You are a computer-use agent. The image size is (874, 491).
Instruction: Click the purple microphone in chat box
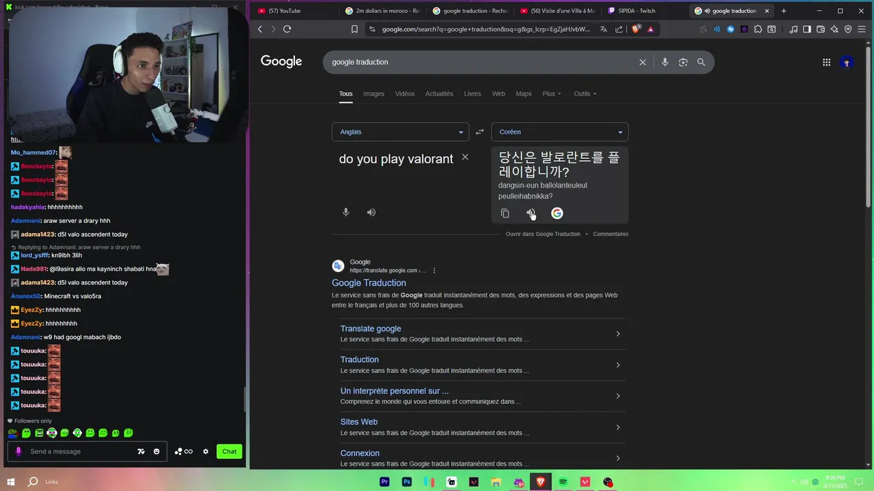coord(18,451)
